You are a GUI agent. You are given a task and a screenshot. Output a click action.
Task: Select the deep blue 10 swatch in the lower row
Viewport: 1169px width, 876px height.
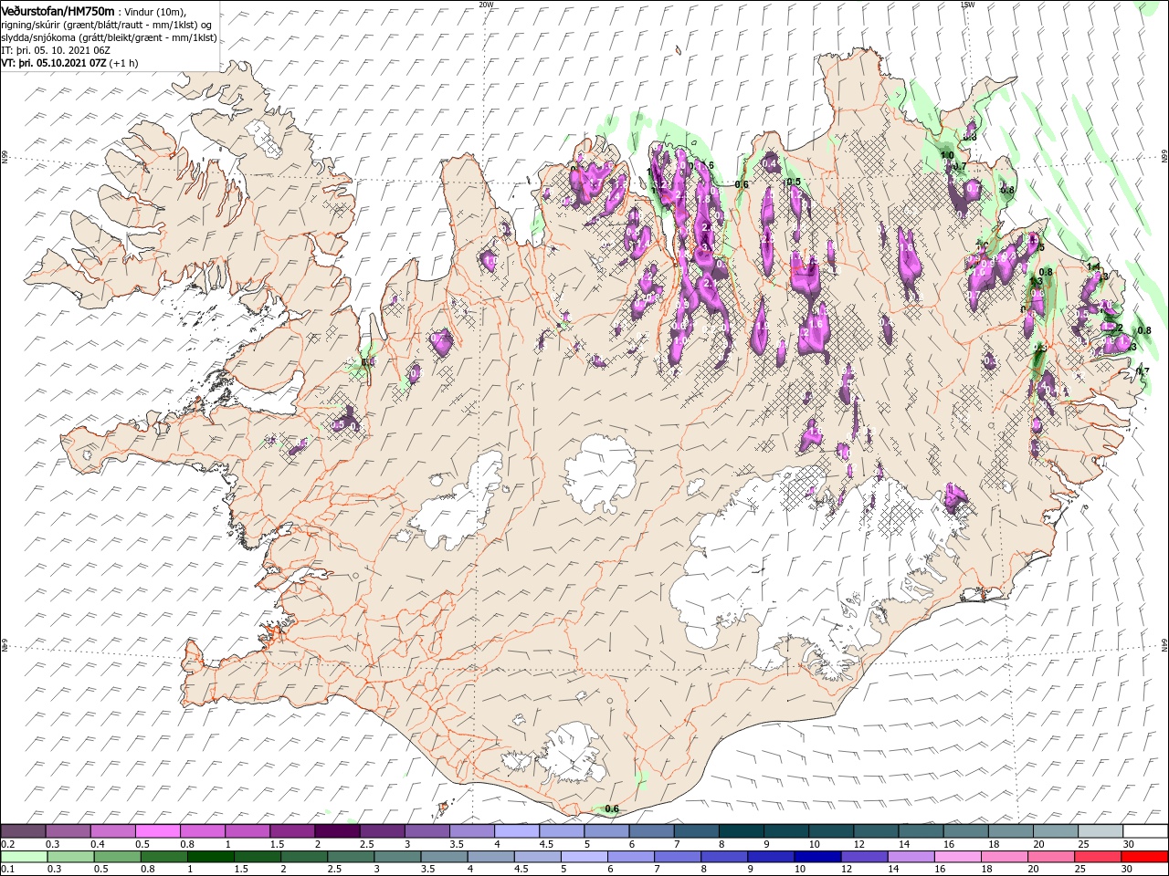click(816, 857)
